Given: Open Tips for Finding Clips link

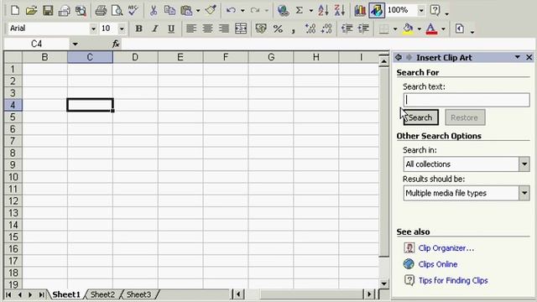Looking at the screenshot, I should [453, 280].
